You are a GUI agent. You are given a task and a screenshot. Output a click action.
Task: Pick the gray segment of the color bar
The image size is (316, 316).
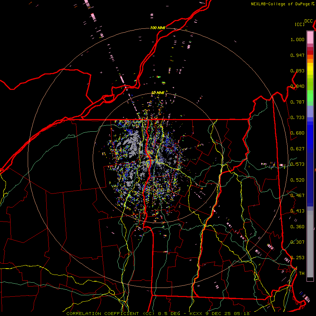(310, 244)
